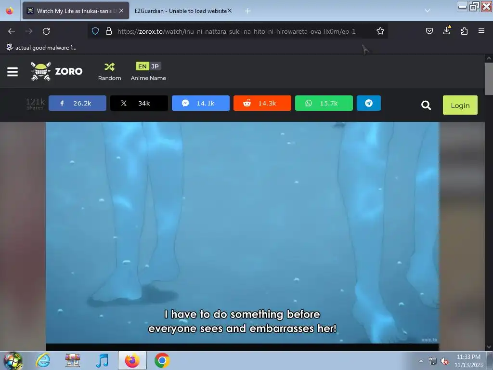This screenshot has height=370, width=493.
Task: Share via Telegram button
Action: [369, 103]
